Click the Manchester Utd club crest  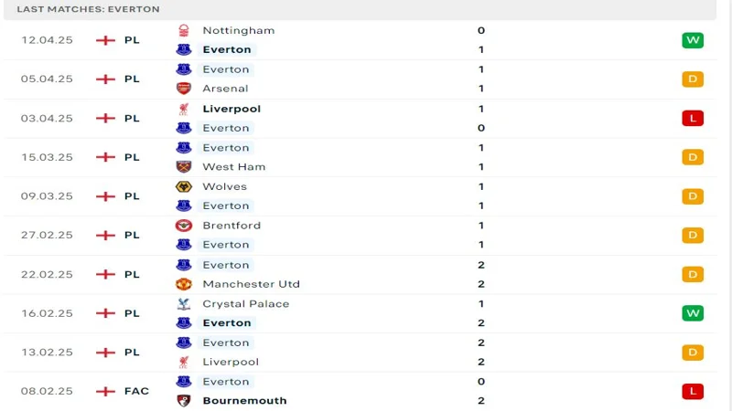coord(184,284)
